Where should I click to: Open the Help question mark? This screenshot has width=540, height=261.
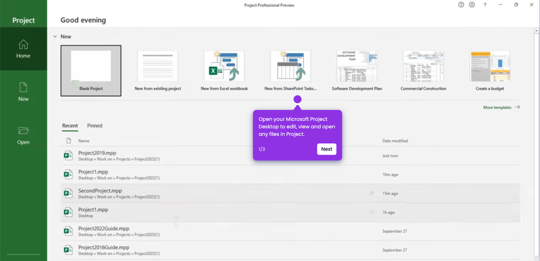(485, 5)
